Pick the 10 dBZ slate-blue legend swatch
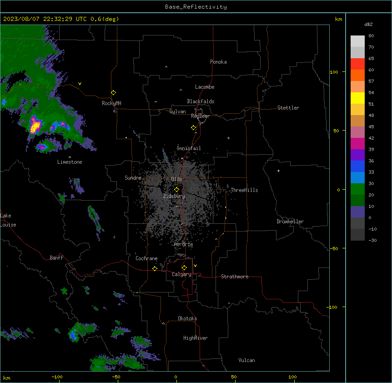This screenshot has height=383, width=392. coord(357,212)
